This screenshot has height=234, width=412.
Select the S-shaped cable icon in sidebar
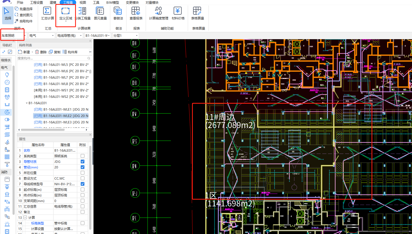[x=7, y=135]
